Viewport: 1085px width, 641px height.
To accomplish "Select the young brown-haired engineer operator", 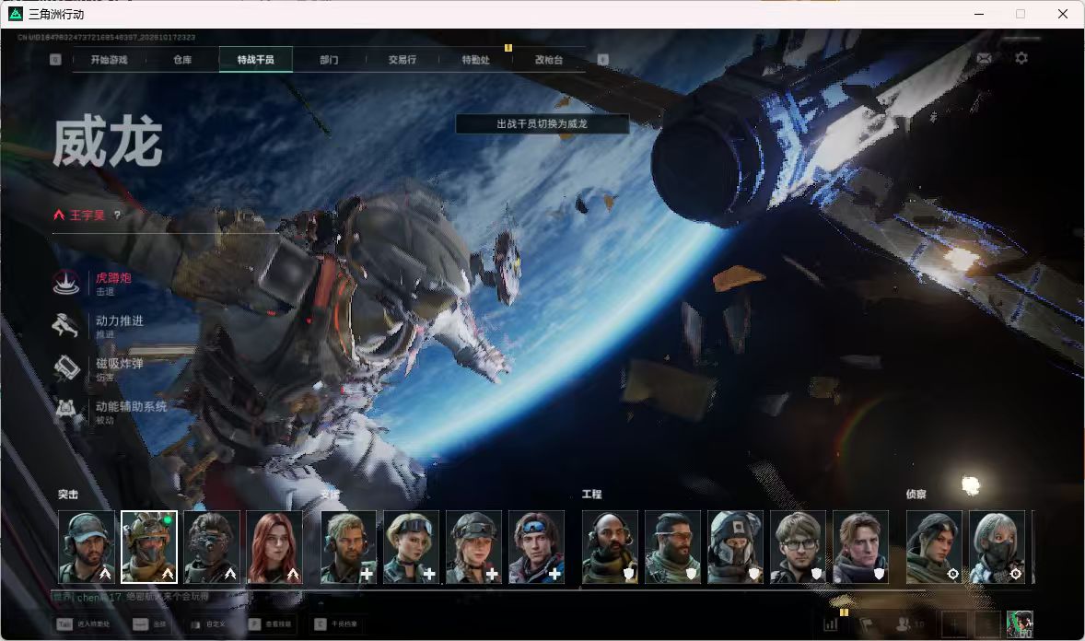I will pyautogui.click(x=861, y=547).
